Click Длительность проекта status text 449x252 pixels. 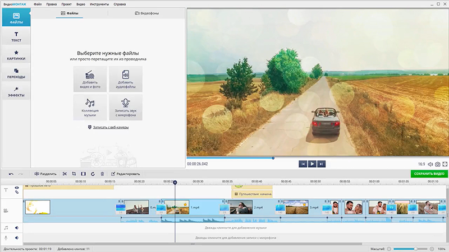[28, 249]
